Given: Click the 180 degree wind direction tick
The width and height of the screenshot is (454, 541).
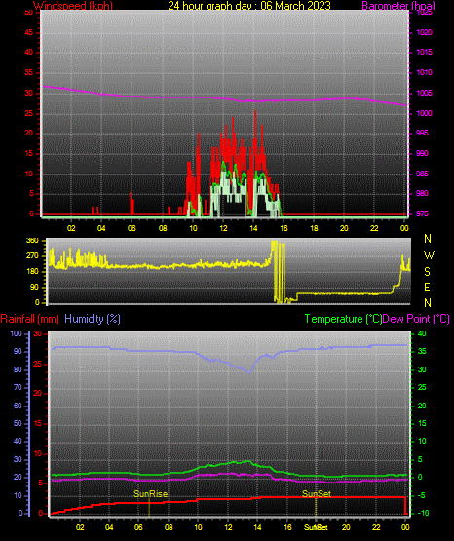Looking at the screenshot, I should [32, 272].
